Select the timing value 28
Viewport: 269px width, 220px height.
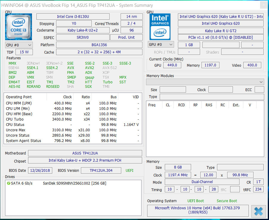click(214, 189)
